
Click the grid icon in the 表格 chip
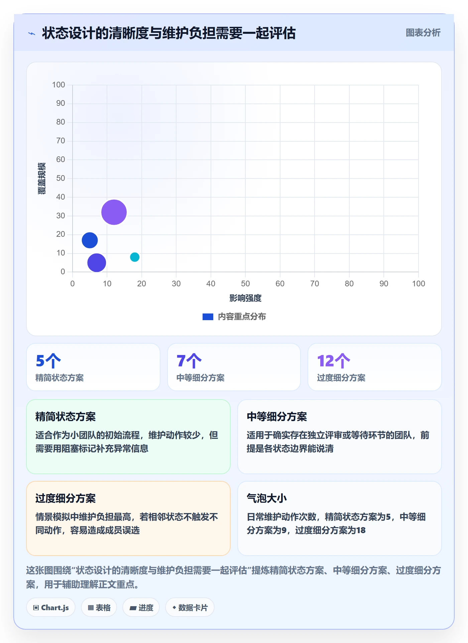click(91, 608)
